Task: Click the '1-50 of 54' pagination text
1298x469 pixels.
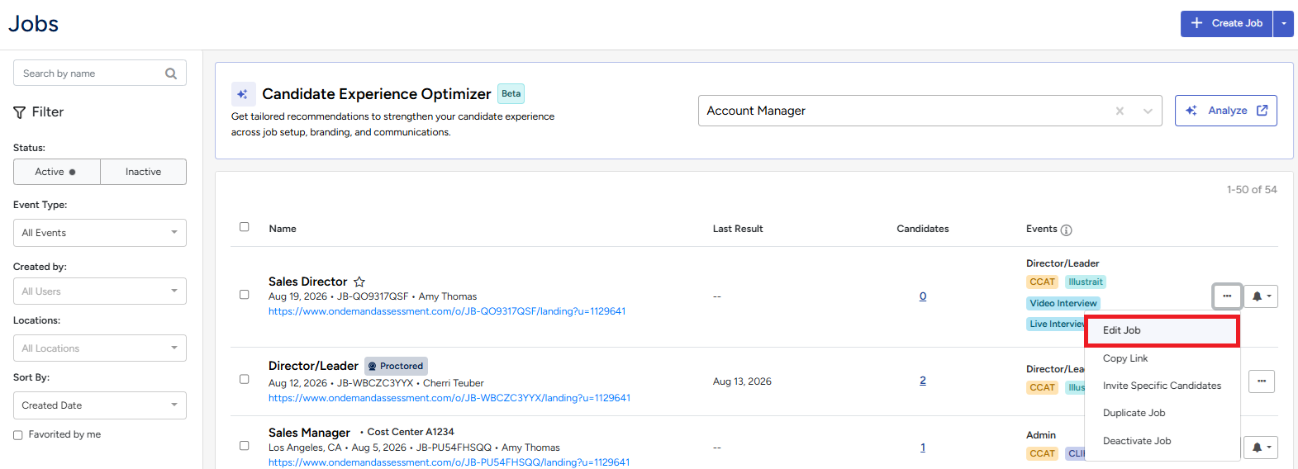Action: [1252, 190]
